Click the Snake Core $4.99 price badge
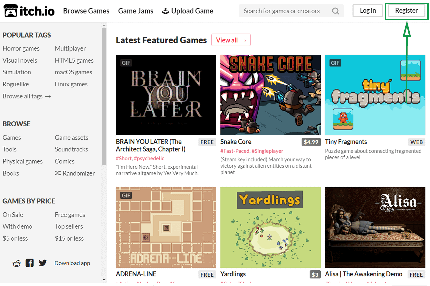The width and height of the screenshot is (430, 286). [x=311, y=142]
